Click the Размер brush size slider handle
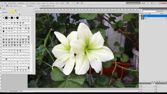The width and height of the screenshot is (167, 94). pos(16,11)
